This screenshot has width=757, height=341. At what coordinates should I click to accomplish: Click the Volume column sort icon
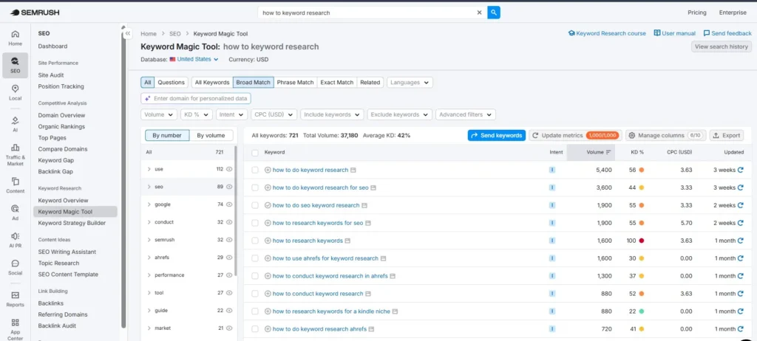608,152
